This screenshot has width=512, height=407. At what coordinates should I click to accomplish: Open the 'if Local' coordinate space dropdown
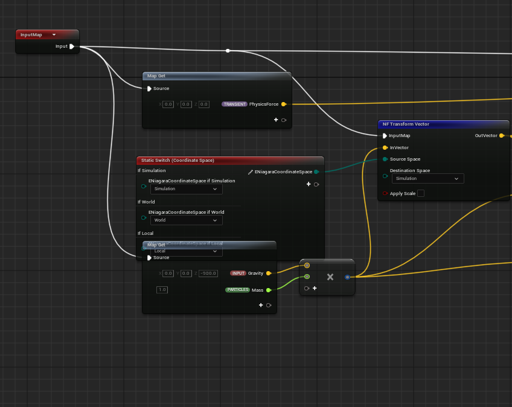[x=186, y=251]
